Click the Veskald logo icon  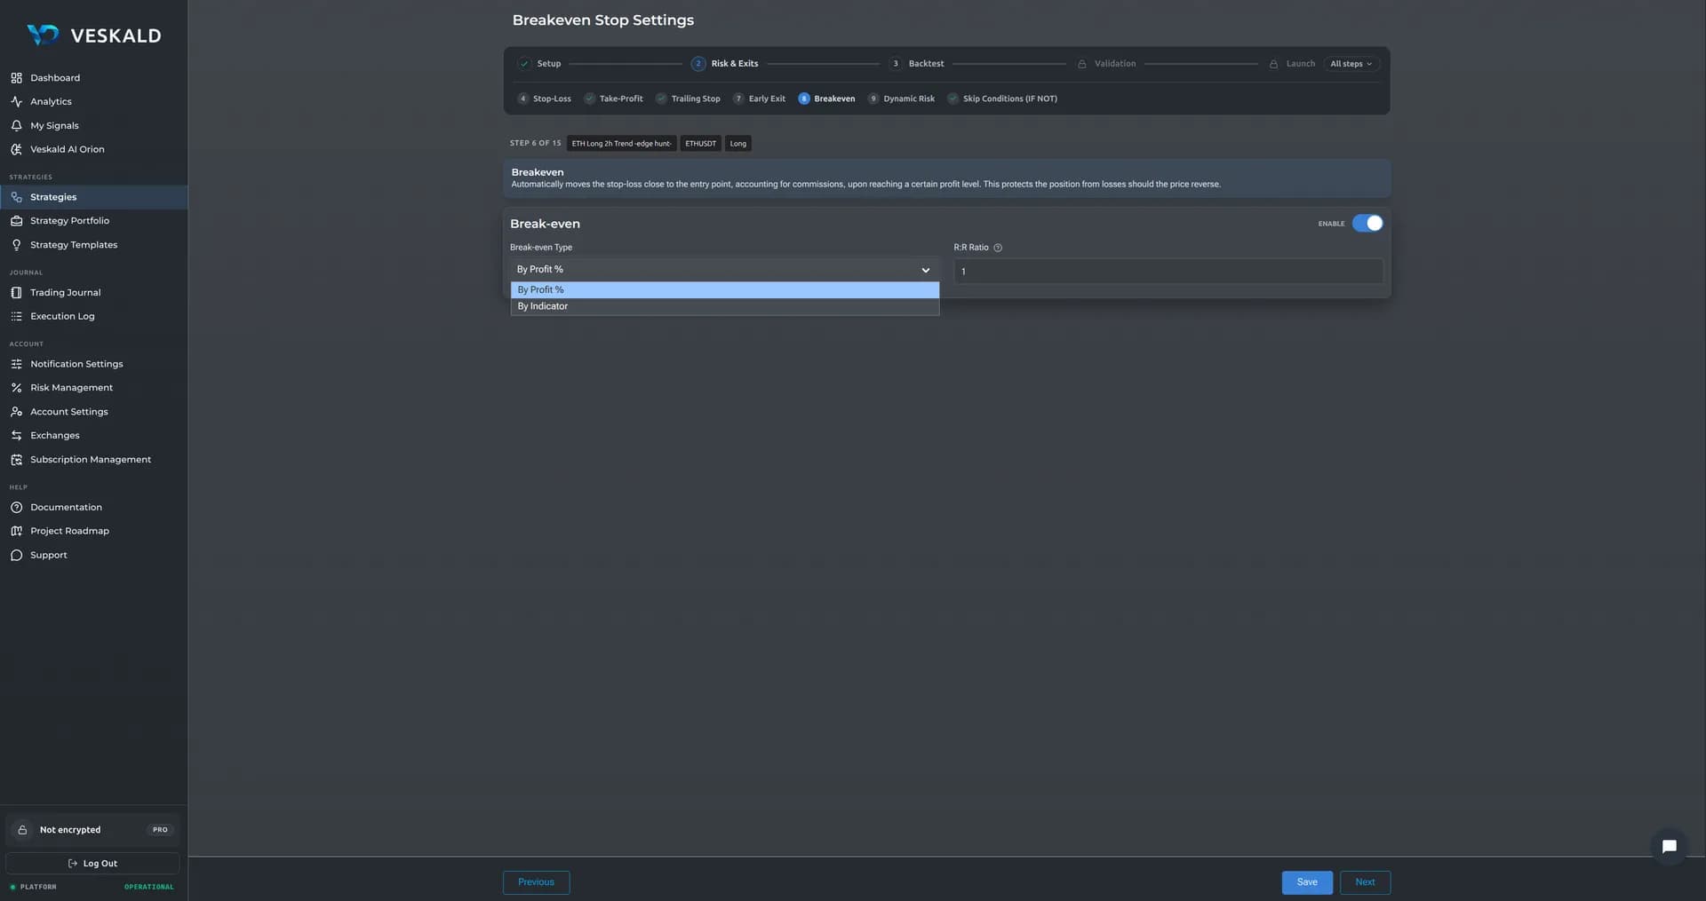point(43,35)
